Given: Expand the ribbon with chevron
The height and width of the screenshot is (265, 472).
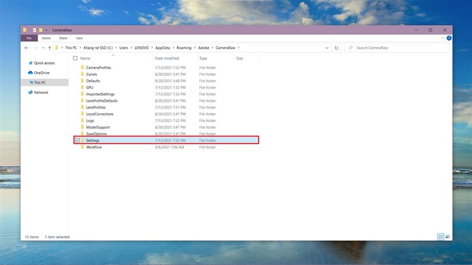Looking at the screenshot, I should 442,38.
